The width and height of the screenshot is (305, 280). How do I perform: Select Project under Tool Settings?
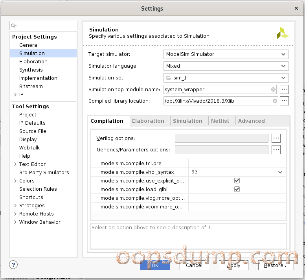click(28, 115)
